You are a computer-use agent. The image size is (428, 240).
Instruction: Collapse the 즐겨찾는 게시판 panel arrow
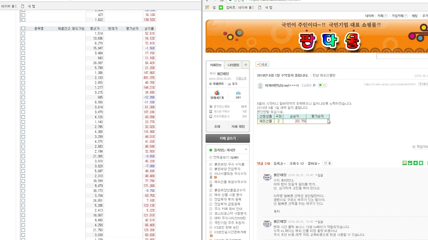(246, 150)
